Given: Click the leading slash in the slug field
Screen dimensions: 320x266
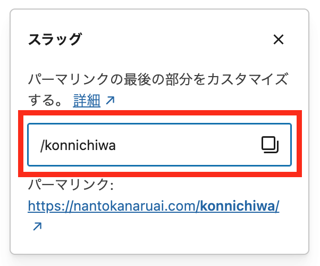Looking at the screenshot, I should [x=43, y=145].
